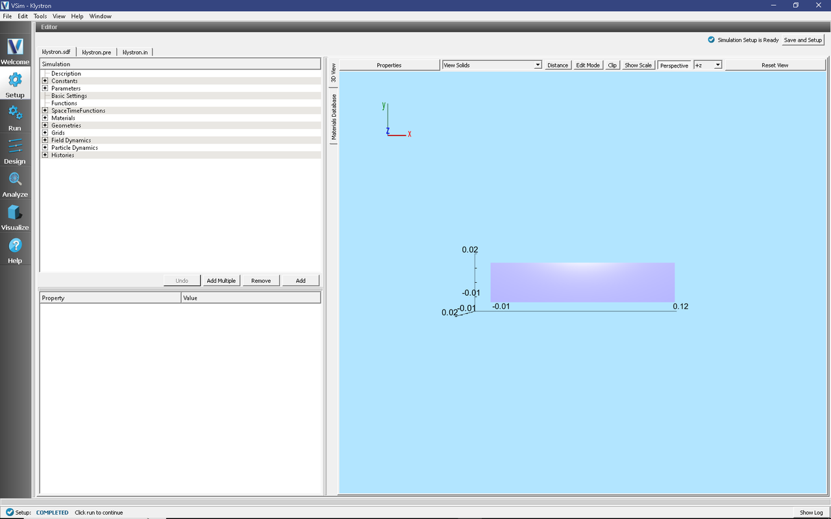
Task: Select Basic Settings in the tree
Action: (x=69, y=96)
